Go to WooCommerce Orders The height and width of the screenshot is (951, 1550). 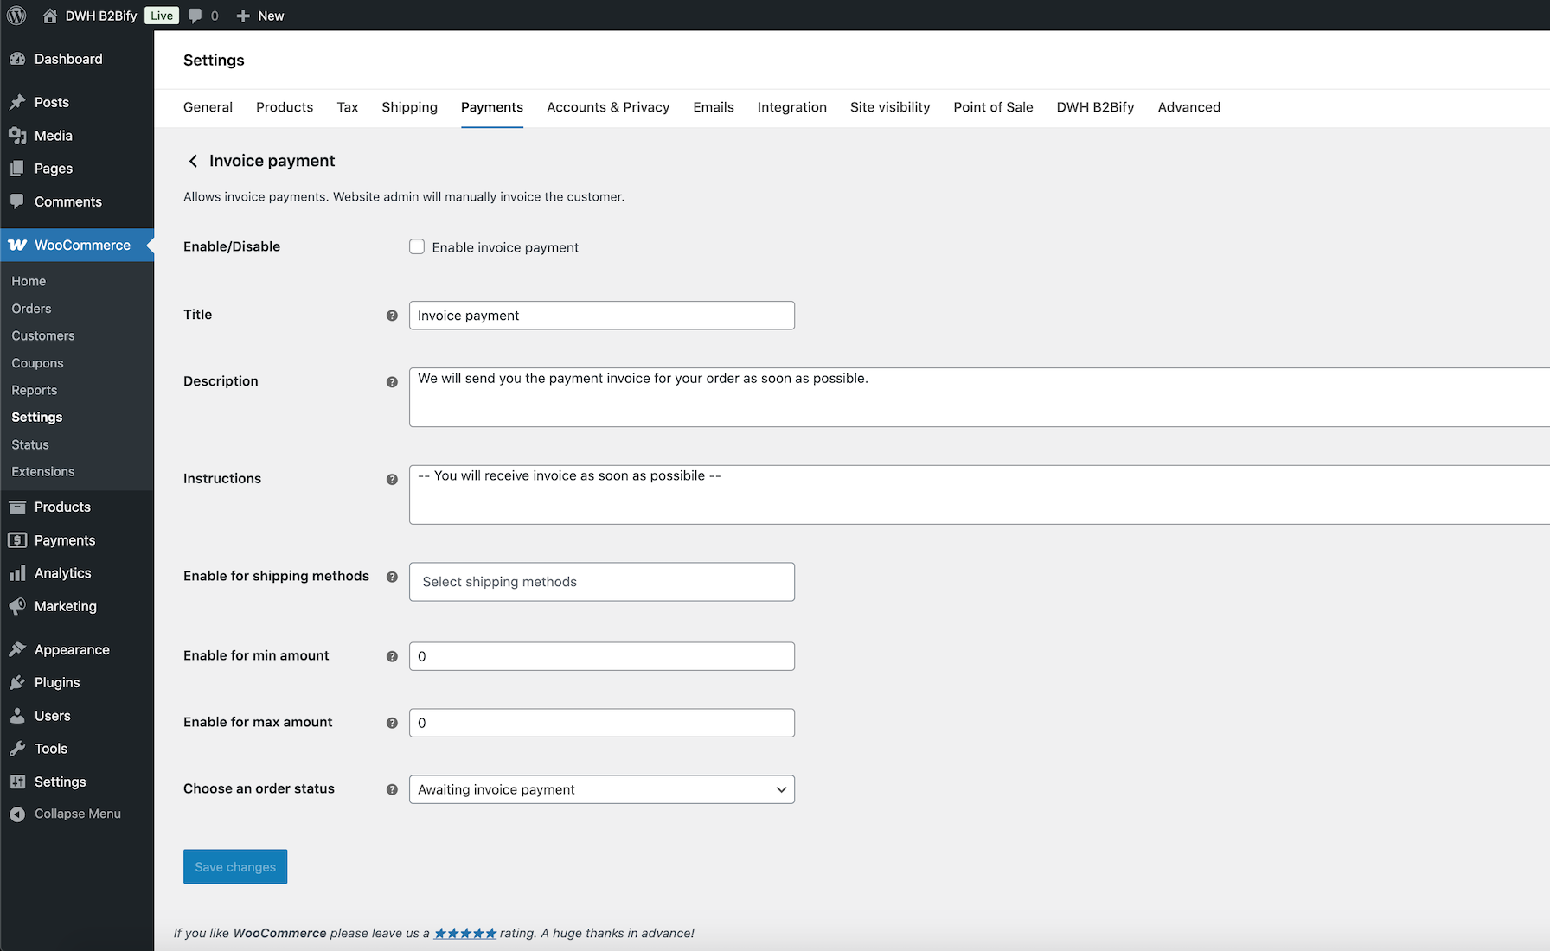31,309
